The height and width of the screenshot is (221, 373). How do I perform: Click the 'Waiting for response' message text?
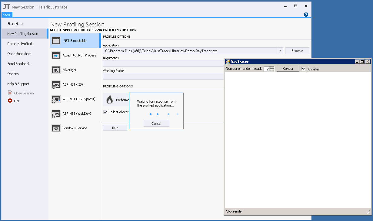coord(156,104)
